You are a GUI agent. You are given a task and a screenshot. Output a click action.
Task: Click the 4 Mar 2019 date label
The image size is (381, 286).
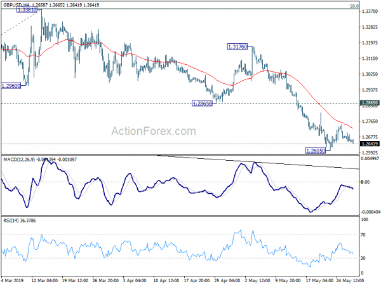click(13, 280)
